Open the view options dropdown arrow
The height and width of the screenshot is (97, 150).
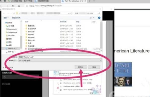tap(94, 18)
